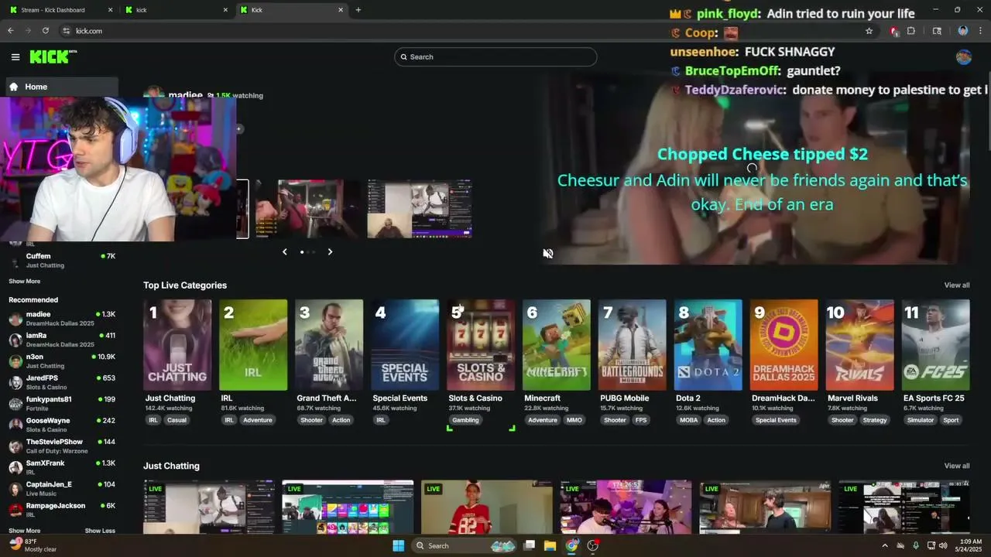This screenshot has width=991, height=557.
Task: Open funkypants81 channel in sidebar
Action: pos(62,404)
